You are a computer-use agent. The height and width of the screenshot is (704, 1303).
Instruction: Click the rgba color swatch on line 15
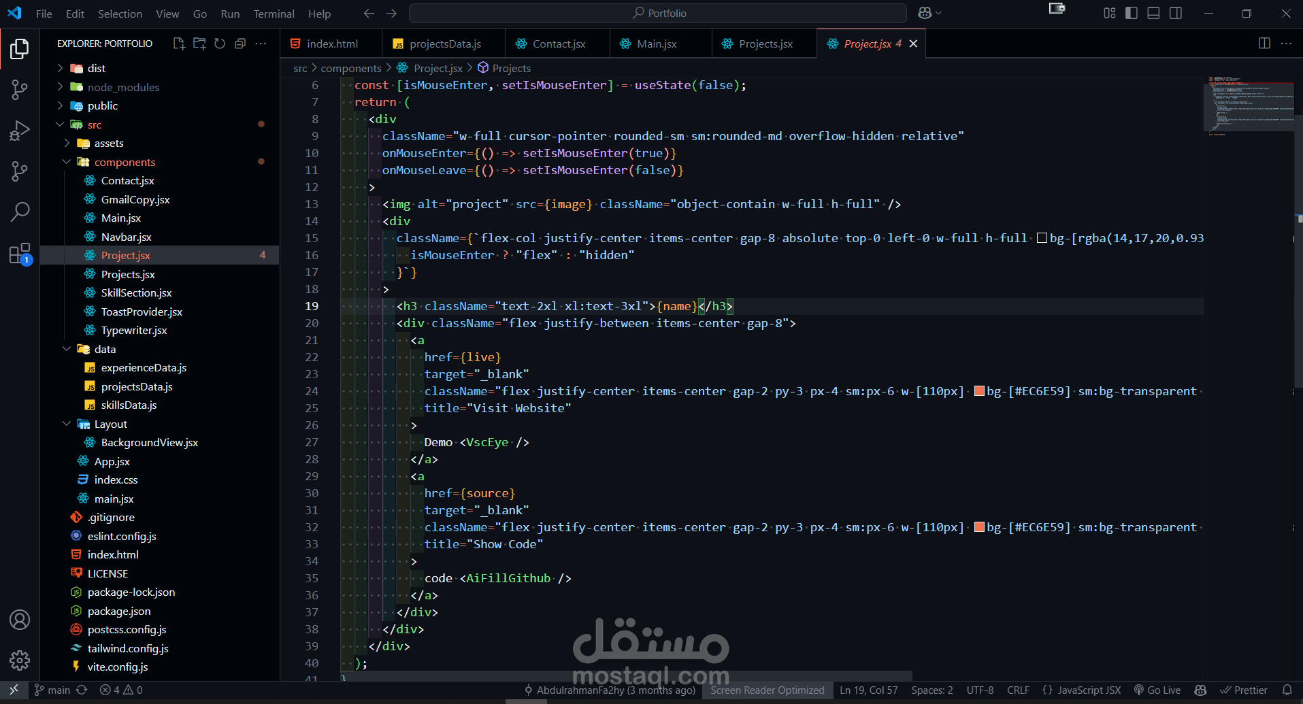(x=1042, y=238)
